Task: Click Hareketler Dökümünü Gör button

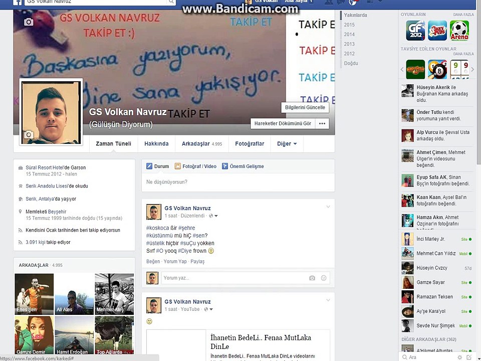Action: point(283,123)
